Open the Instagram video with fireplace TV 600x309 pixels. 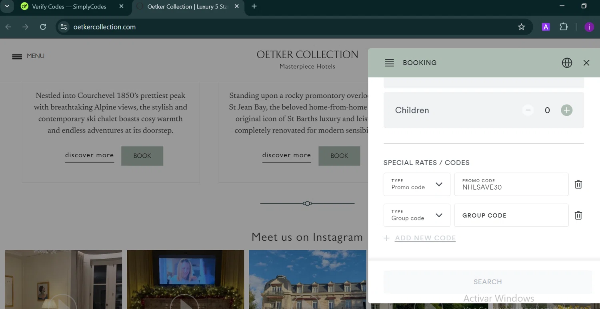[185, 279]
